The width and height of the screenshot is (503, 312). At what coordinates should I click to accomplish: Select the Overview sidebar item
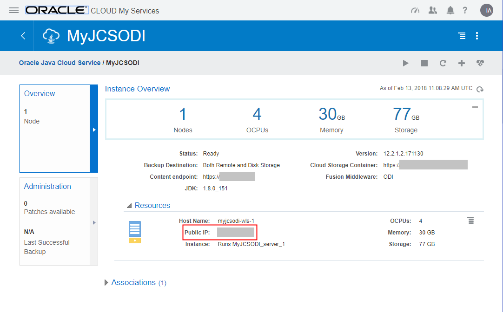click(40, 93)
